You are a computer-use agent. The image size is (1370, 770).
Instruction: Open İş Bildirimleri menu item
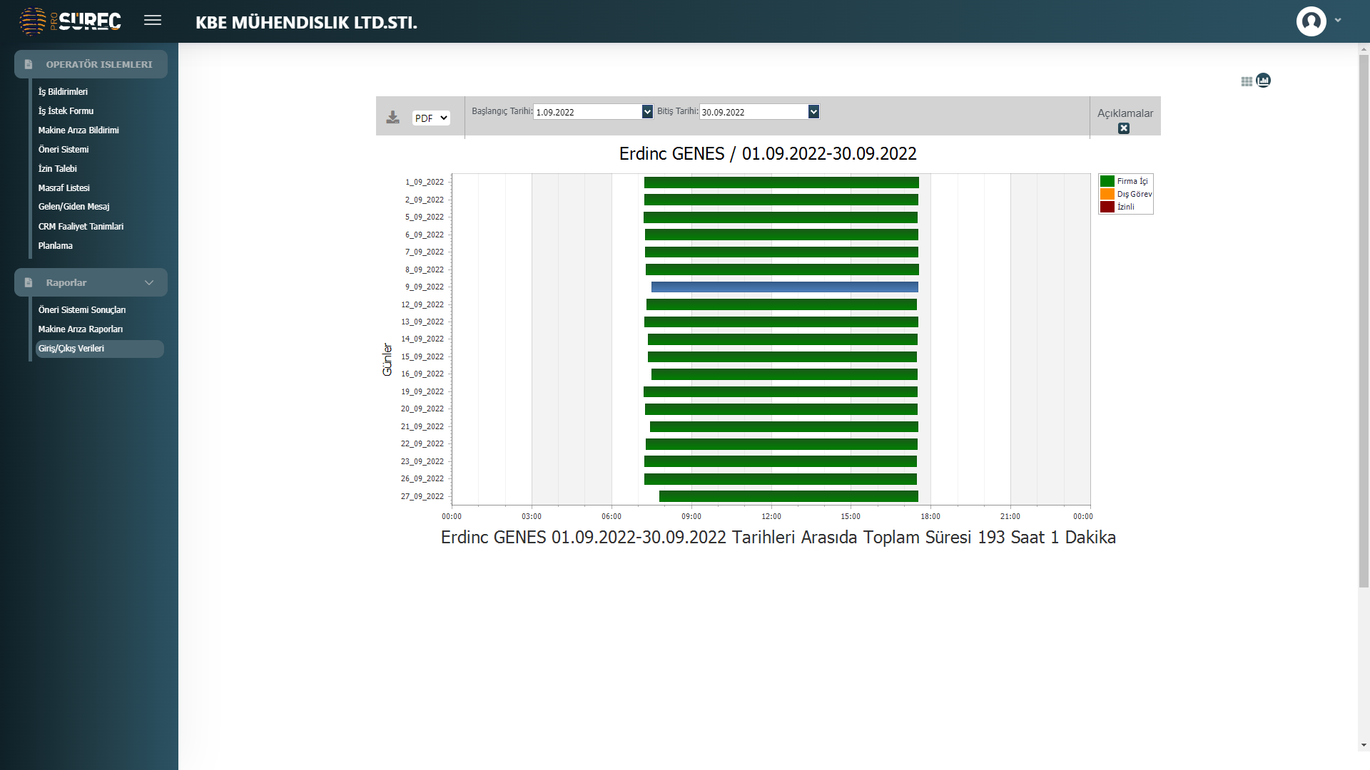click(x=63, y=92)
